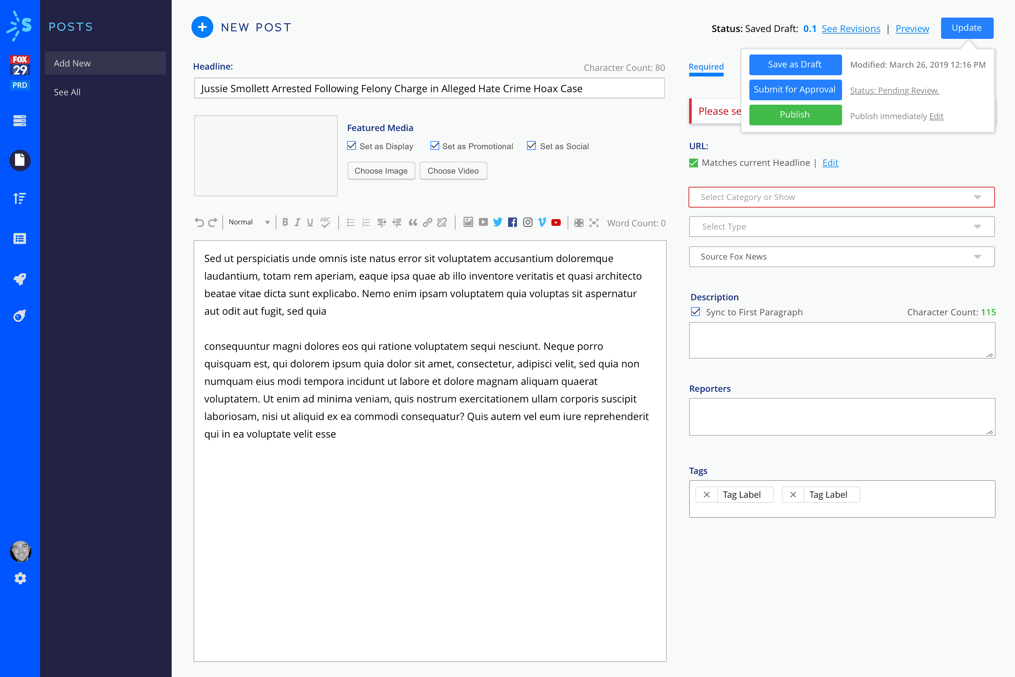
Task: Expand the Select Type dropdown
Action: pyautogui.click(x=841, y=227)
